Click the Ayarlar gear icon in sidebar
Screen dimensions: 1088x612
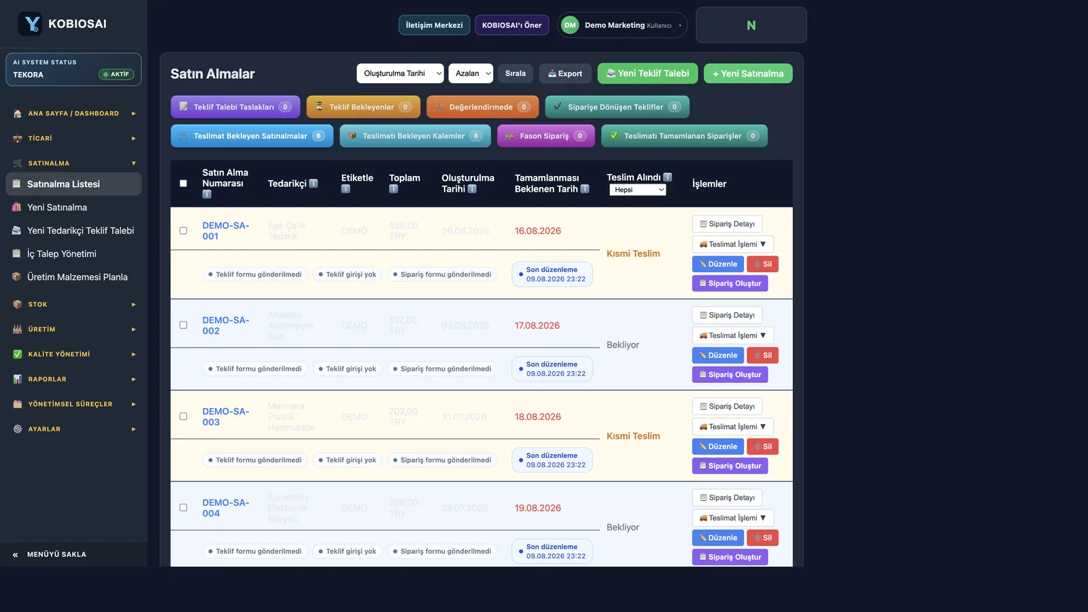tap(18, 429)
